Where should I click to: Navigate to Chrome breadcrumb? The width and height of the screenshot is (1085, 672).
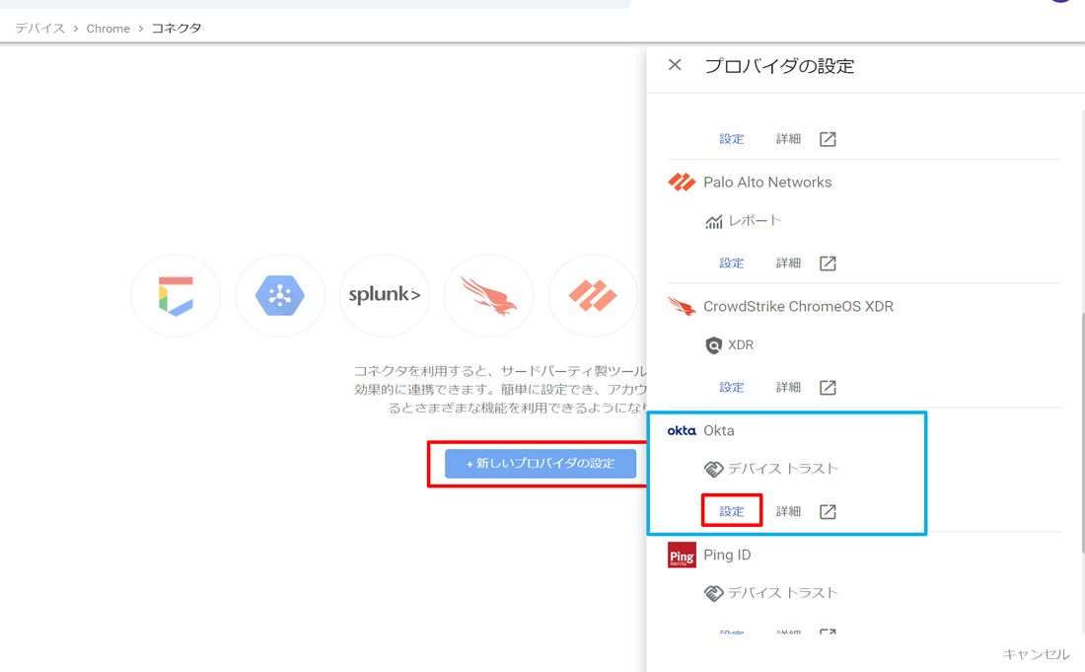tap(108, 29)
